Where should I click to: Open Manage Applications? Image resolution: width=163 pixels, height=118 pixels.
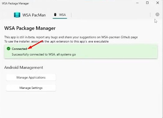click(31, 77)
